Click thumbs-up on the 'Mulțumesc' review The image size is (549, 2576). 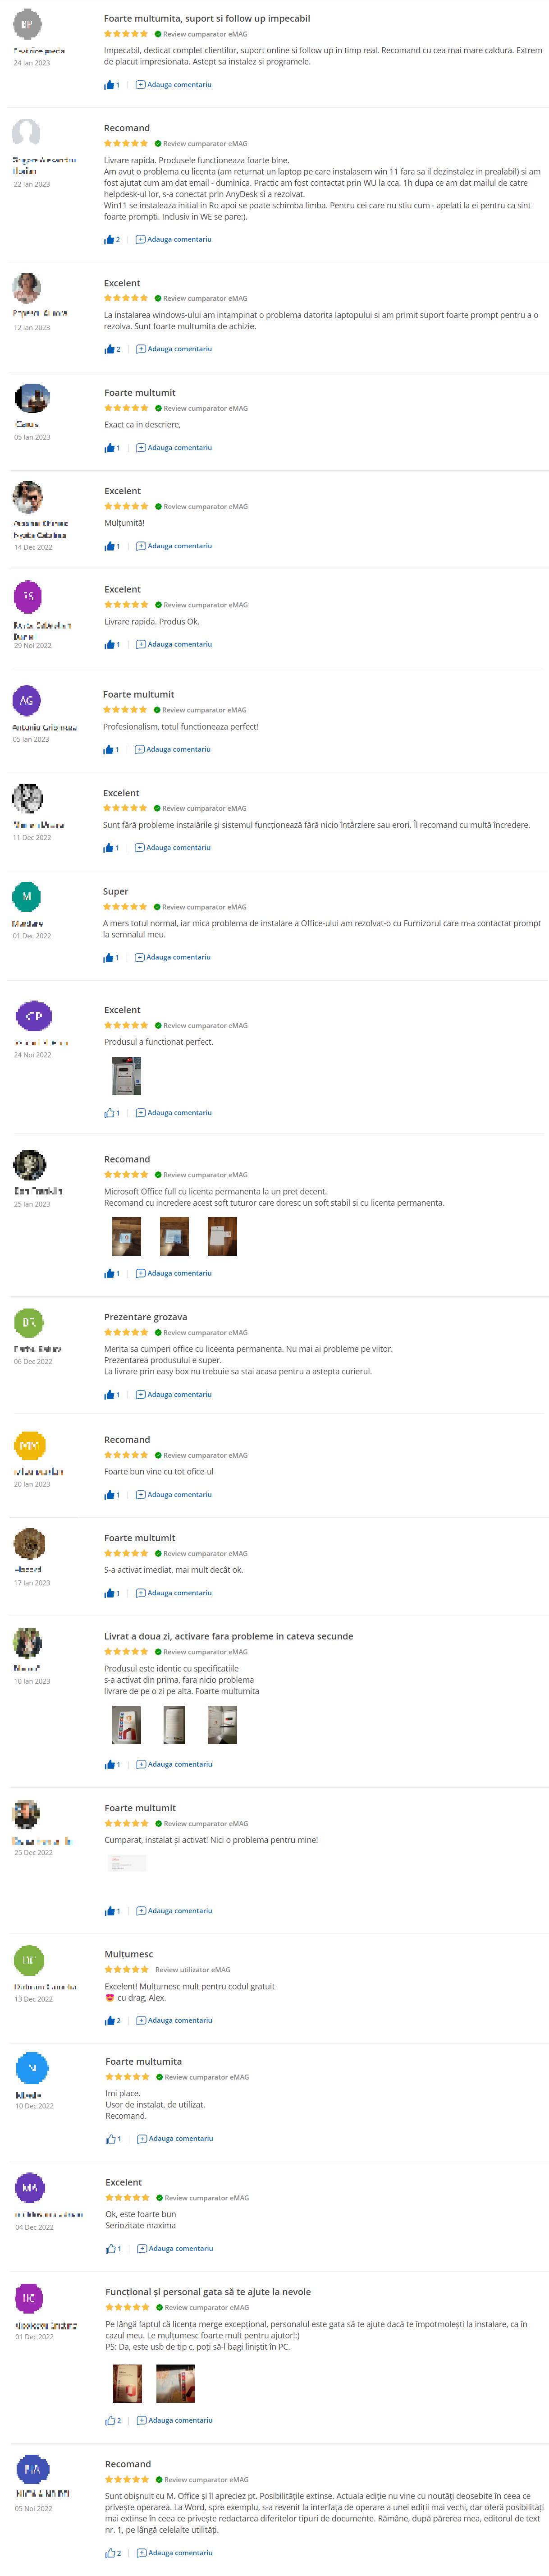(110, 2021)
